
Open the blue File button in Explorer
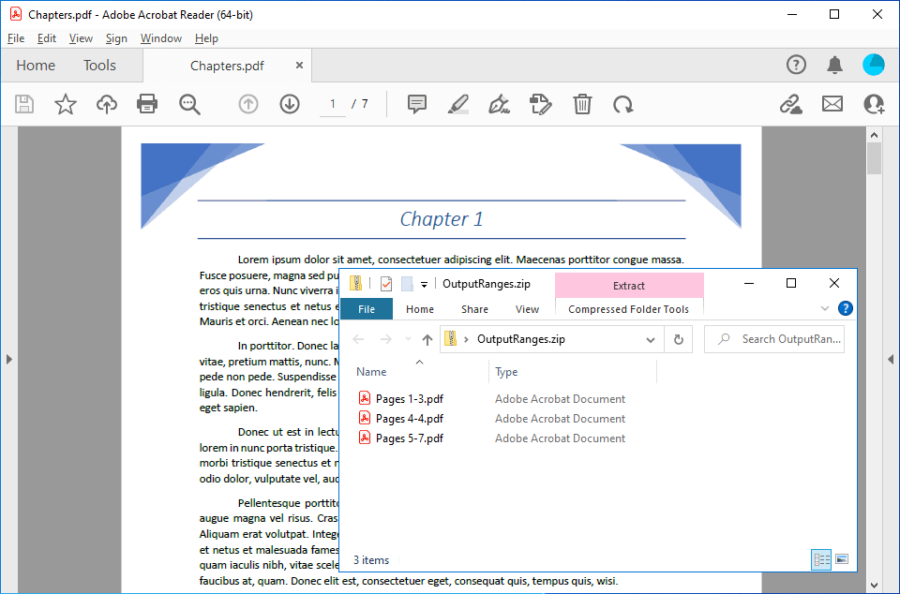(x=367, y=309)
